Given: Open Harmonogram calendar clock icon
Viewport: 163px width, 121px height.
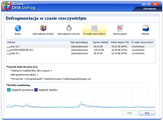Looking at the screenshot, I should [120, 28].
